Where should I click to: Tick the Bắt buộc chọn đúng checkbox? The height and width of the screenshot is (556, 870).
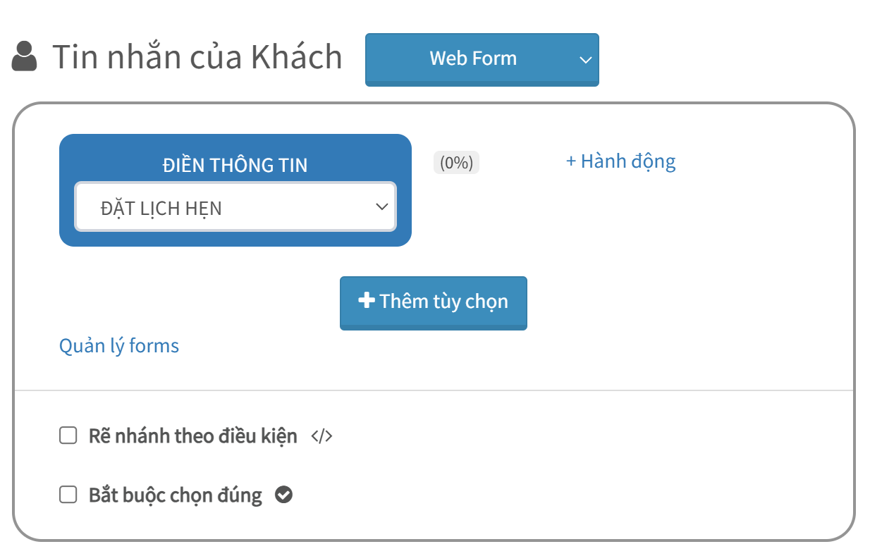68,495
